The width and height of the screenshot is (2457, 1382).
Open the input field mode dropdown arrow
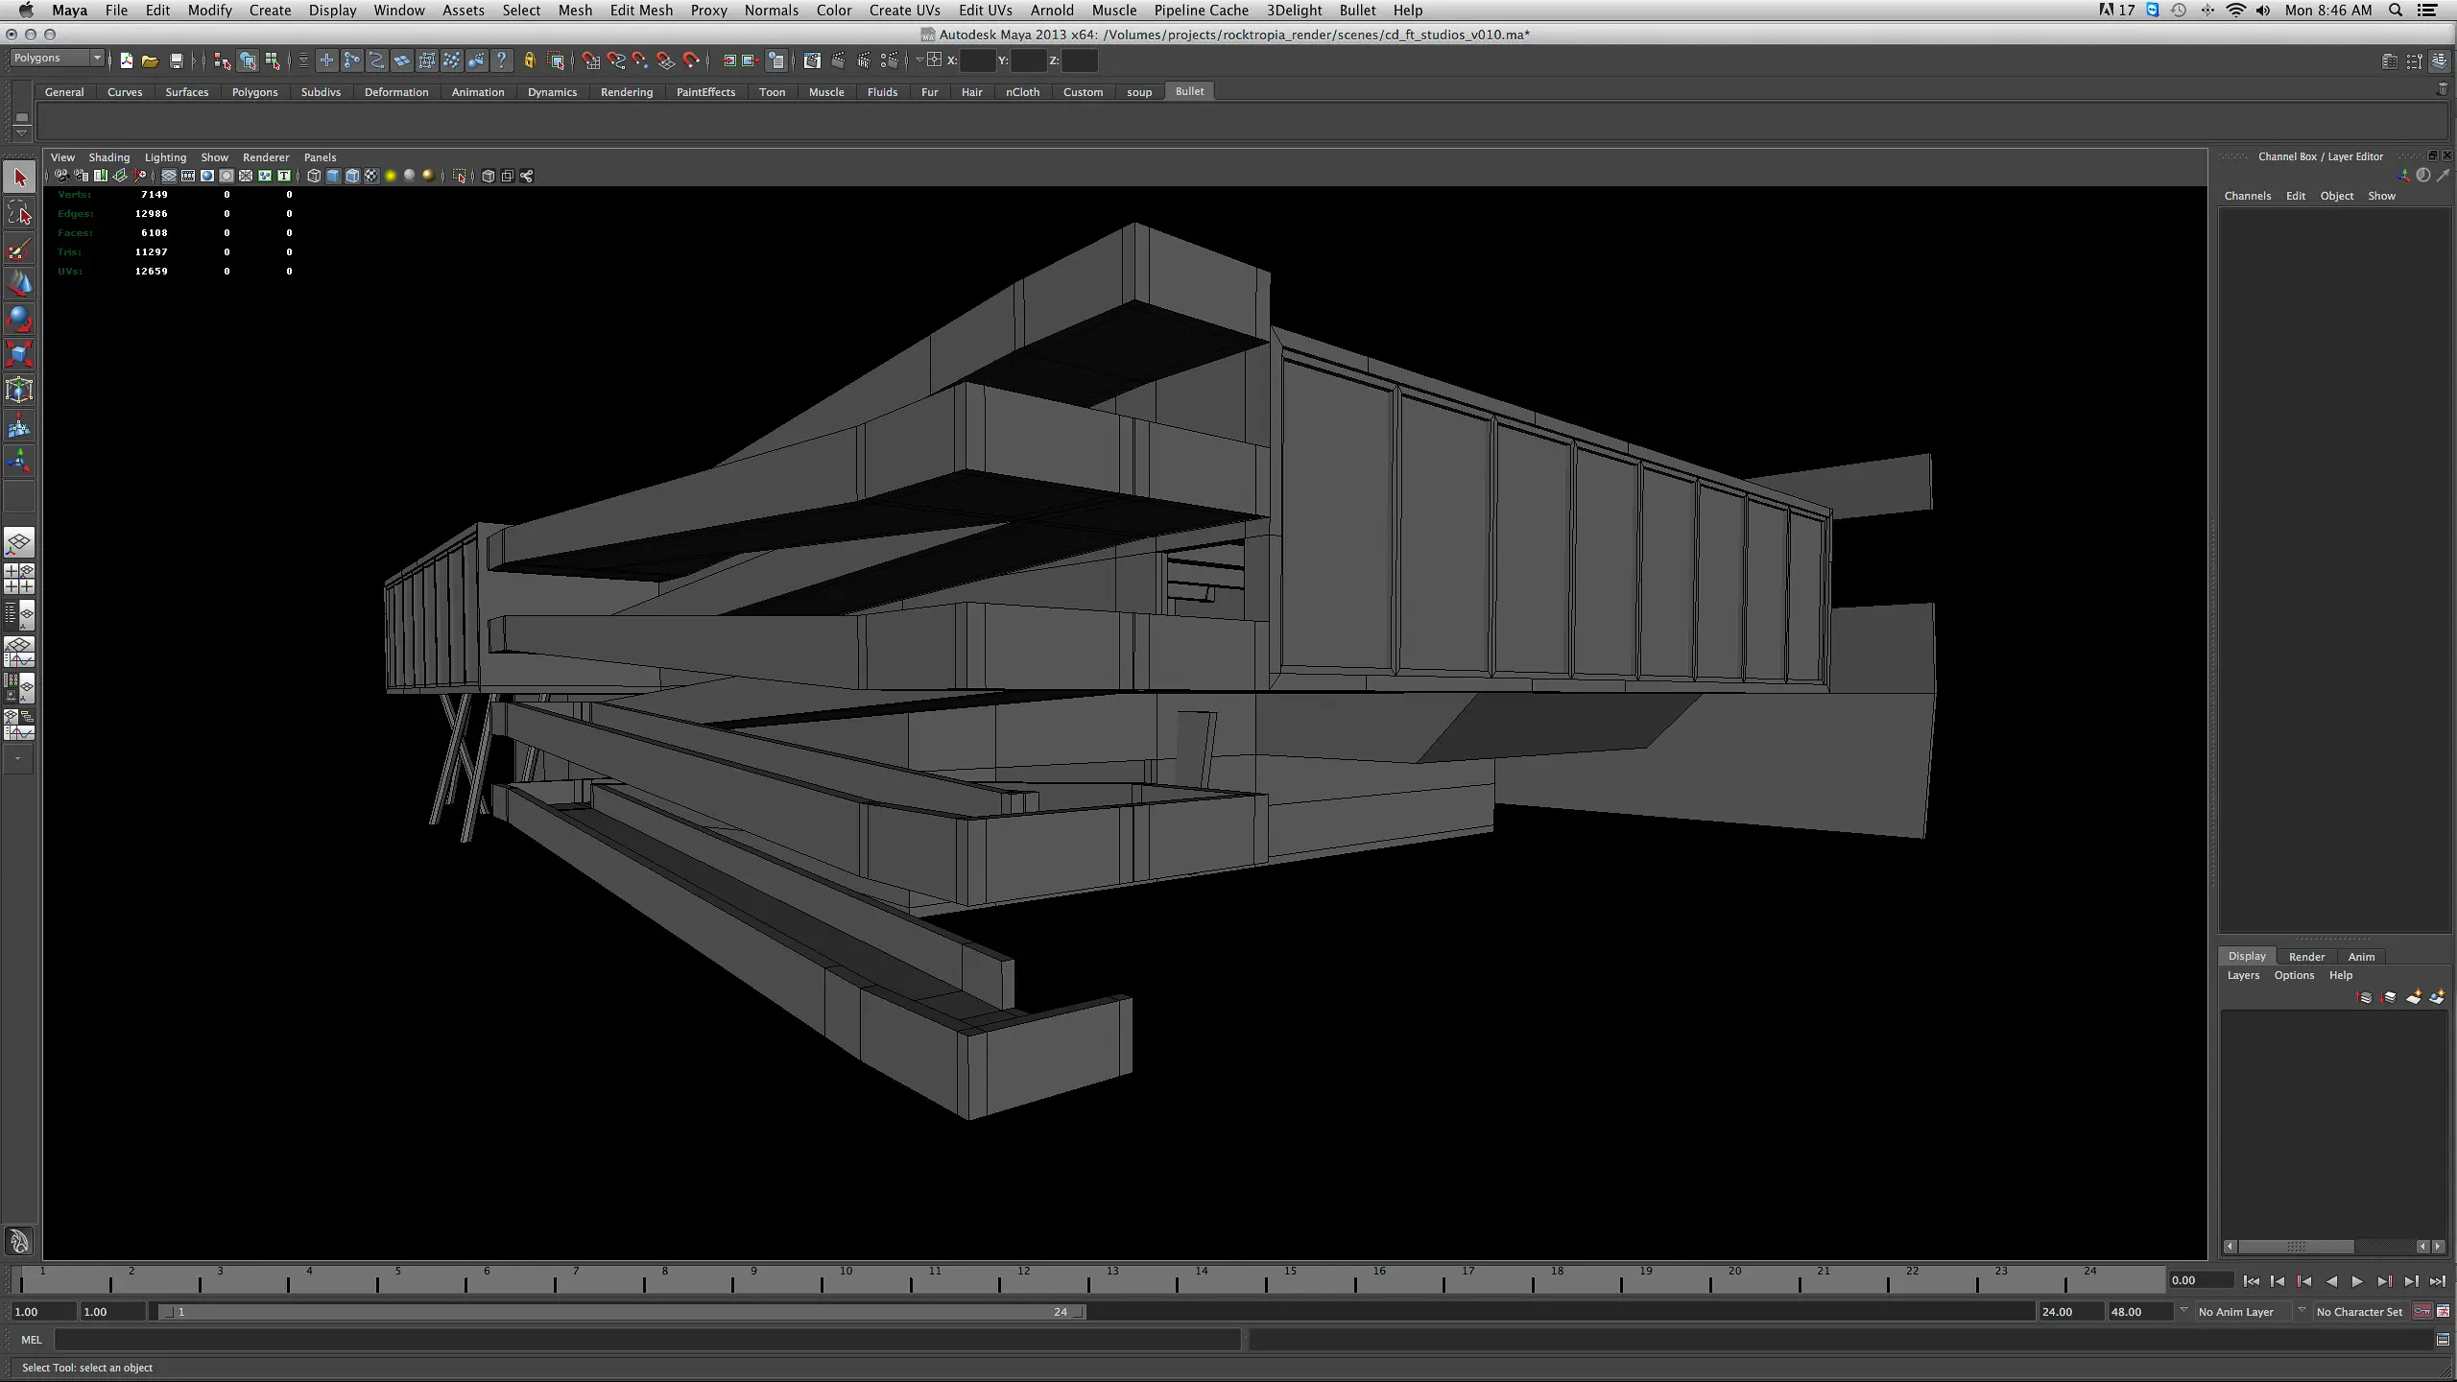919,60
